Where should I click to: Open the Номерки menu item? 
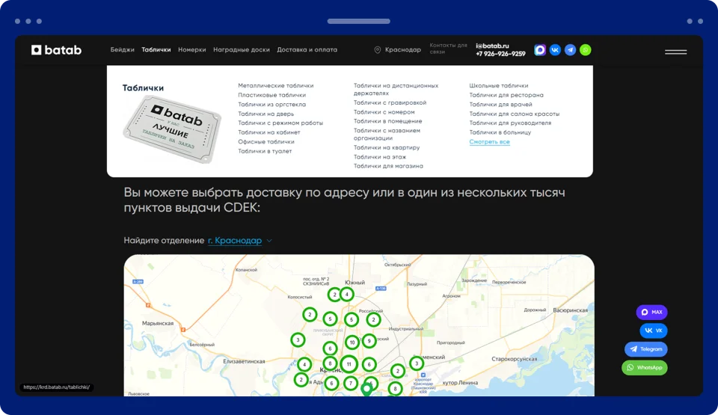point(192,49)
